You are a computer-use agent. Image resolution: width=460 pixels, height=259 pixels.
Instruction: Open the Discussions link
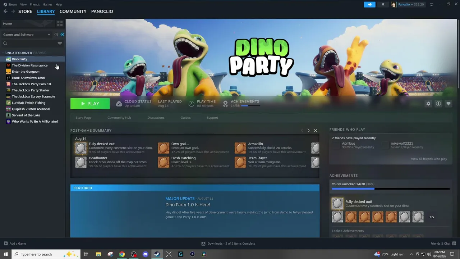[156, 118]
